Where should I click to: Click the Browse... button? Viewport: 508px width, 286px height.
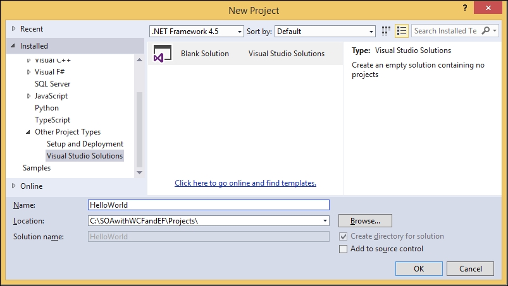tap(365, 221)
